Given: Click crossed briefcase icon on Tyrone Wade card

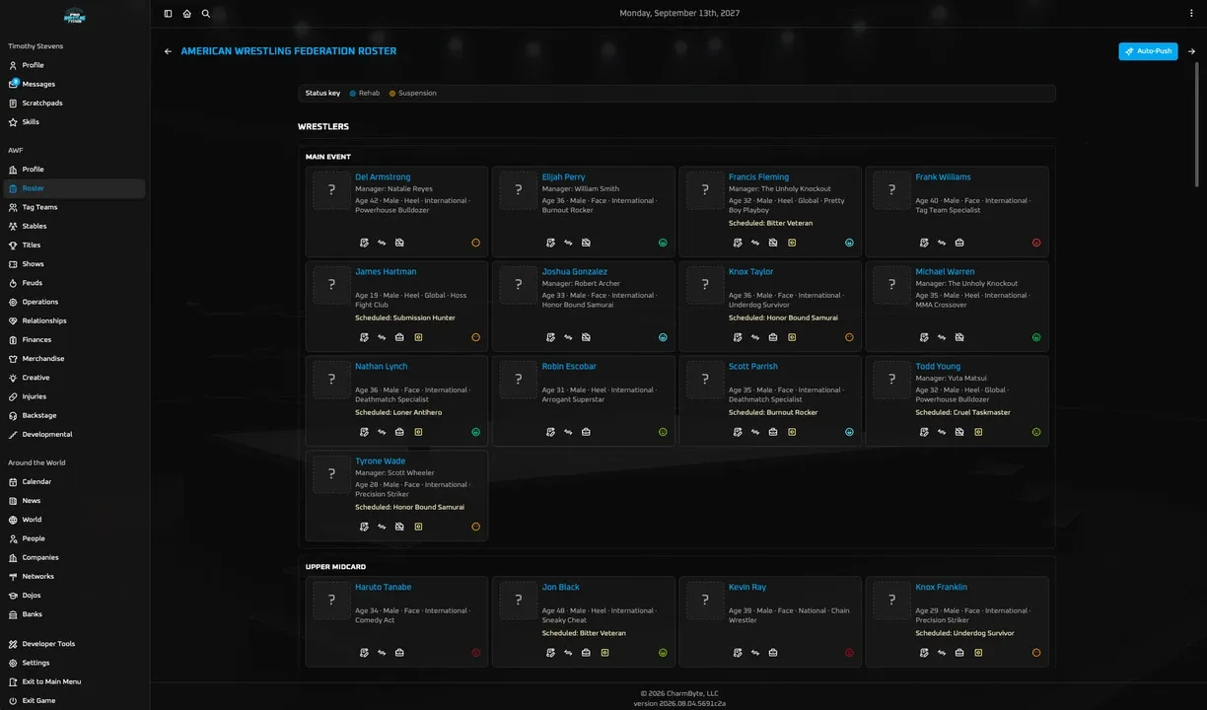Looking at the screenshot, I should tap(399, 527).
